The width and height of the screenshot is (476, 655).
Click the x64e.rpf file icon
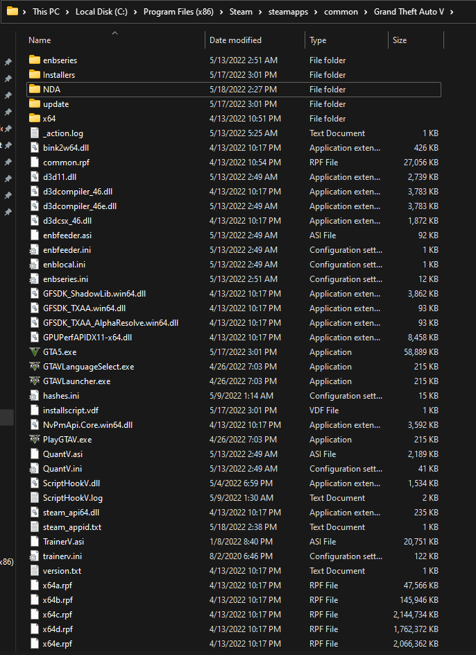(35, 644)
